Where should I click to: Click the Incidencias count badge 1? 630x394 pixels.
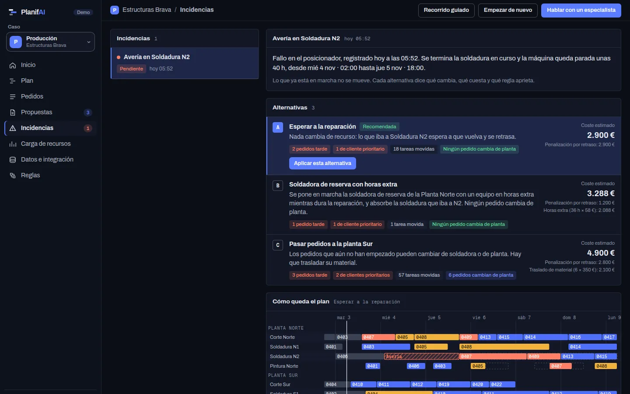[x=88, y=128]
